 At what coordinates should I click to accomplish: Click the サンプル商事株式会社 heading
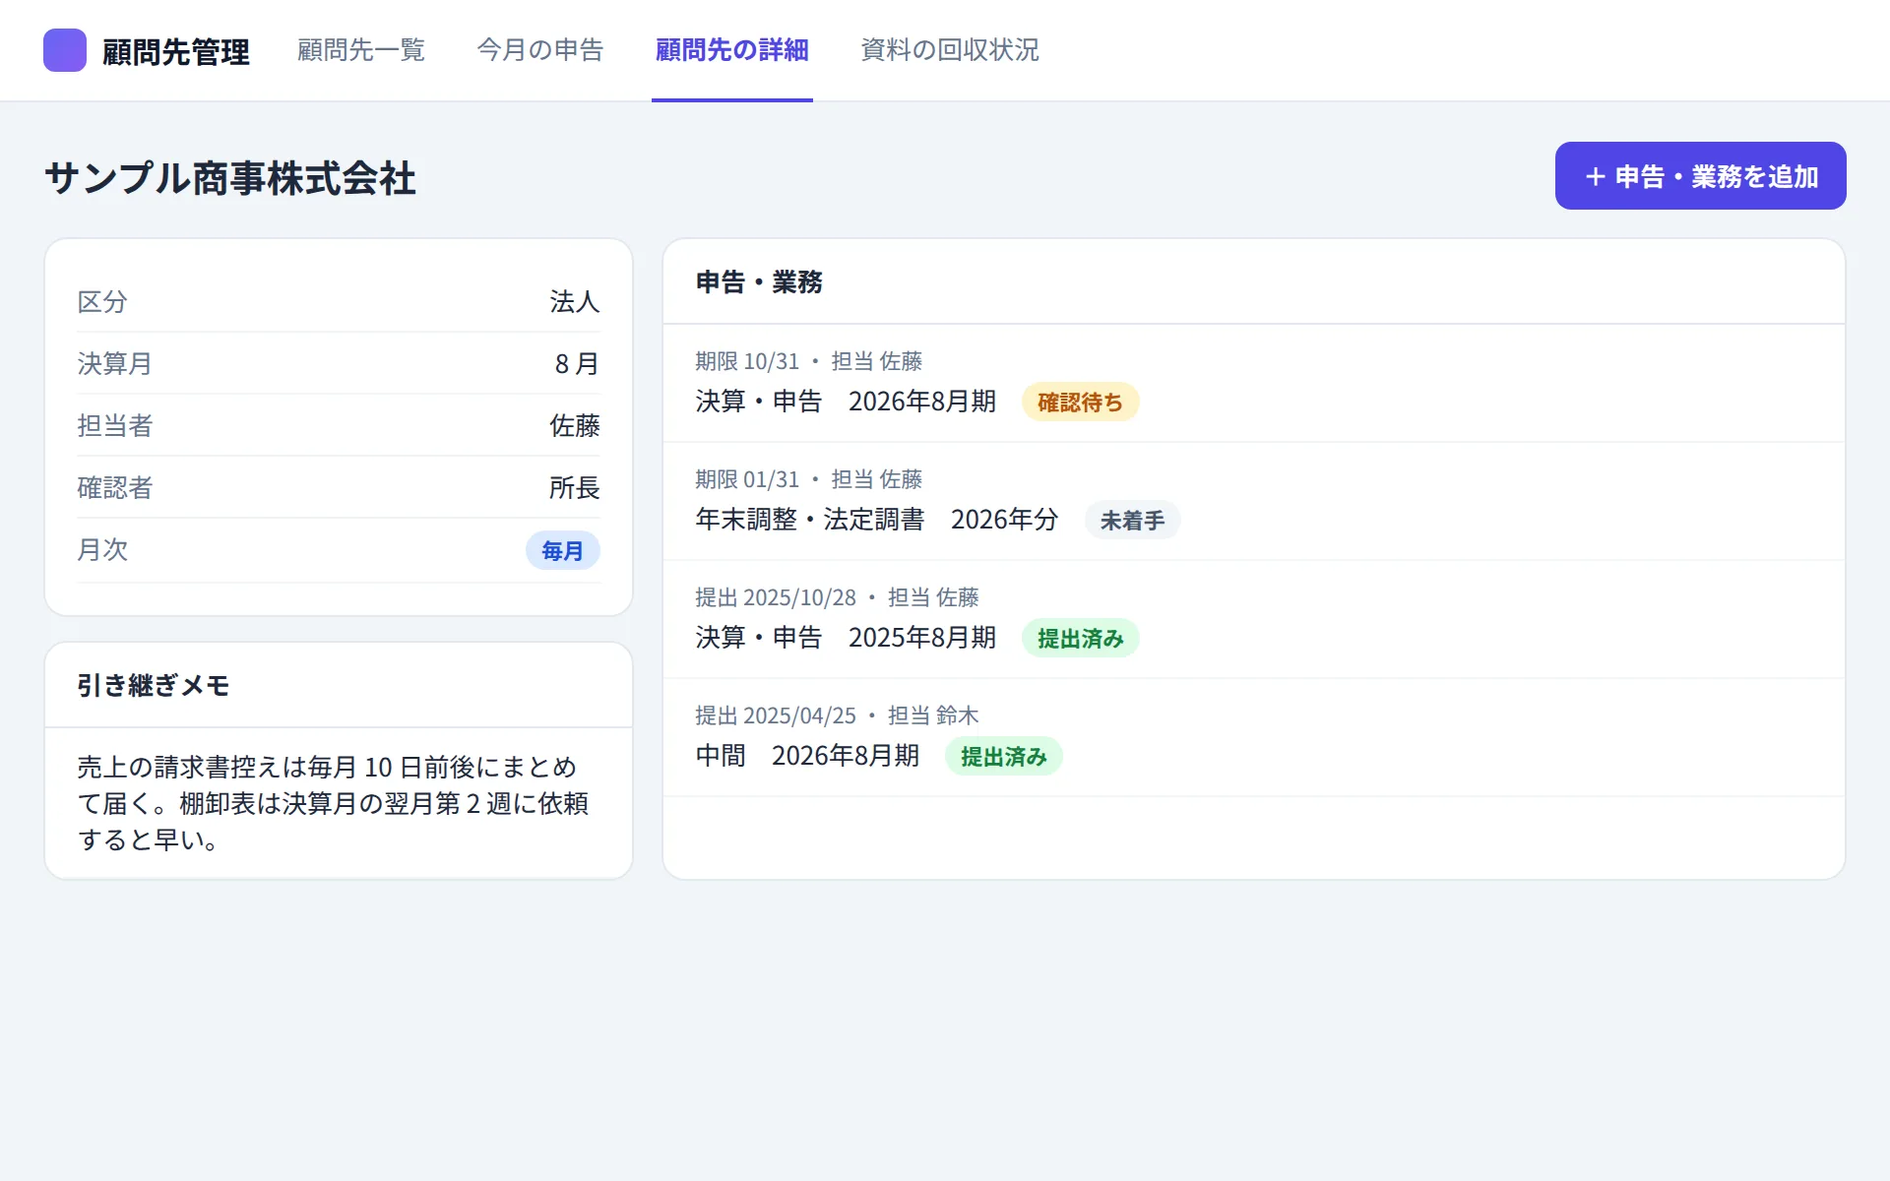coord(230,179)
